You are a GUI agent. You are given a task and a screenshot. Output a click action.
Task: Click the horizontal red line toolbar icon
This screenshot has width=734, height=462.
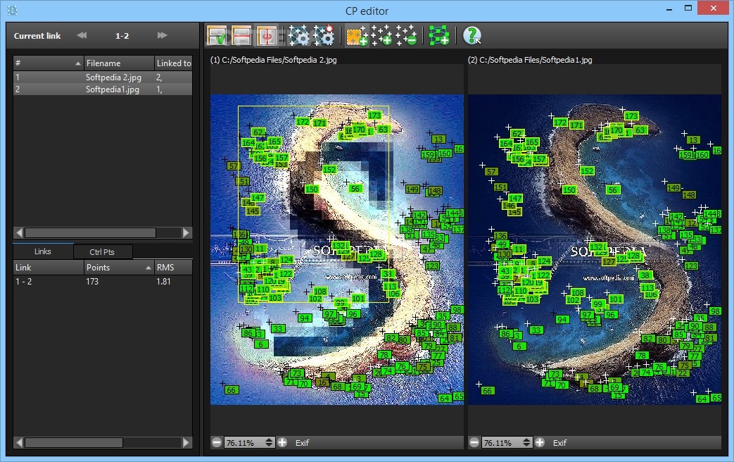point(241,36)
